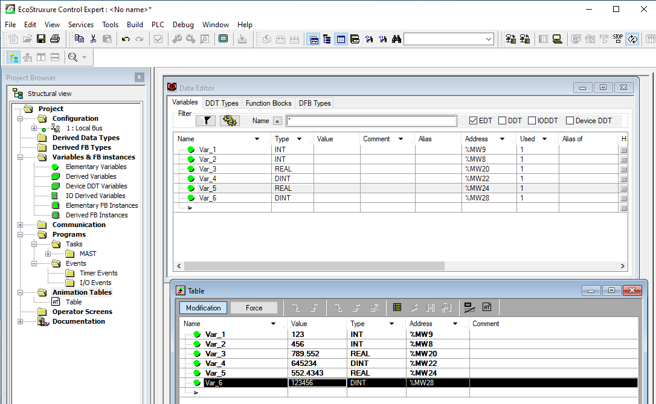
Task: Enable the DDT checkbox
Action: [503, 120]
